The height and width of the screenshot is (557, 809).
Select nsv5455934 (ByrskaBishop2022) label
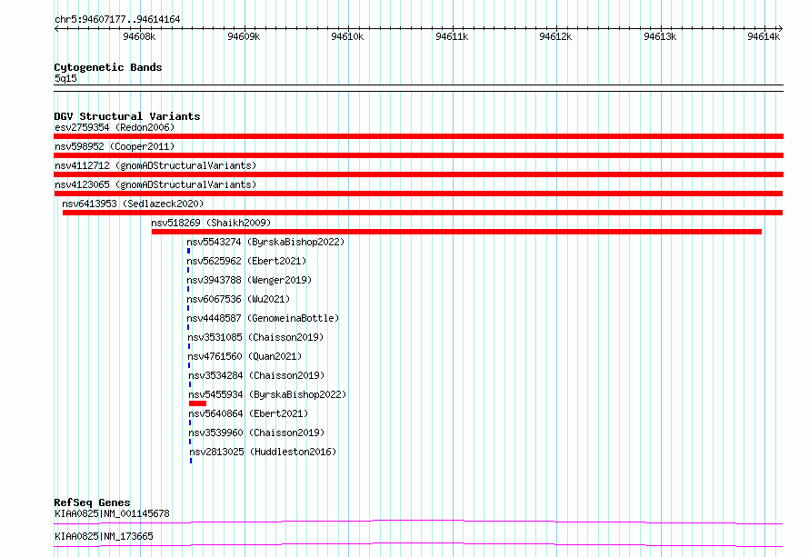(x=268, y=394)
